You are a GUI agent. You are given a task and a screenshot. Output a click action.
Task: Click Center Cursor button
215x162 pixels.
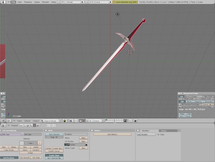pyautogui.click(x=54, y=151)
